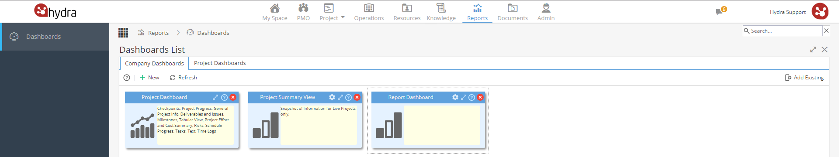Open settings for Project Summary View
The width and height of the screenshot is (839, 157).
coord(332,97)
